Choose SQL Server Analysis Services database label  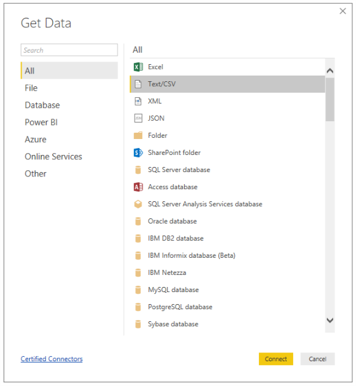tap(205, 204)
